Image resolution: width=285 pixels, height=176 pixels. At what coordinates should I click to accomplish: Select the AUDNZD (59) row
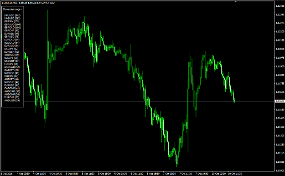(12, 55)
